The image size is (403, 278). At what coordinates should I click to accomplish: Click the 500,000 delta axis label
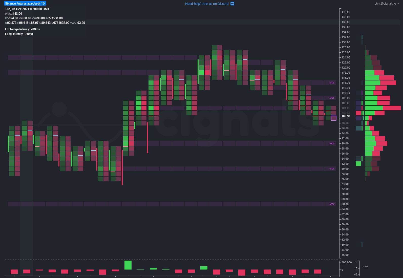347,262
